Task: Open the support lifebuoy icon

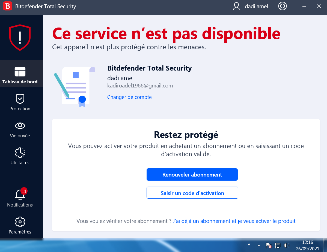Action: pos(282,6)
